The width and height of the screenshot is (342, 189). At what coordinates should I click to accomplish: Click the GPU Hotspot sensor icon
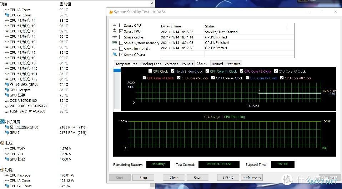7,90
